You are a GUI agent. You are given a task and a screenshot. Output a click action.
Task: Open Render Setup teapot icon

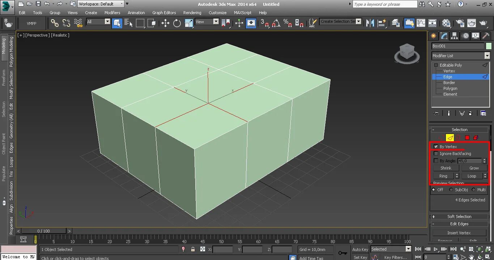coord(460,23)
